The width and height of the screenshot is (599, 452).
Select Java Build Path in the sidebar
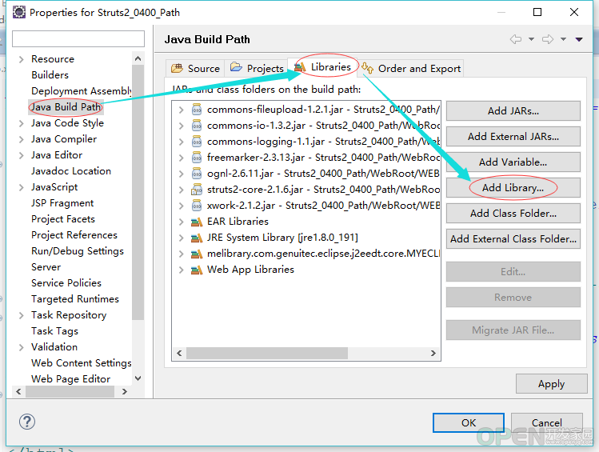[66, 107]
